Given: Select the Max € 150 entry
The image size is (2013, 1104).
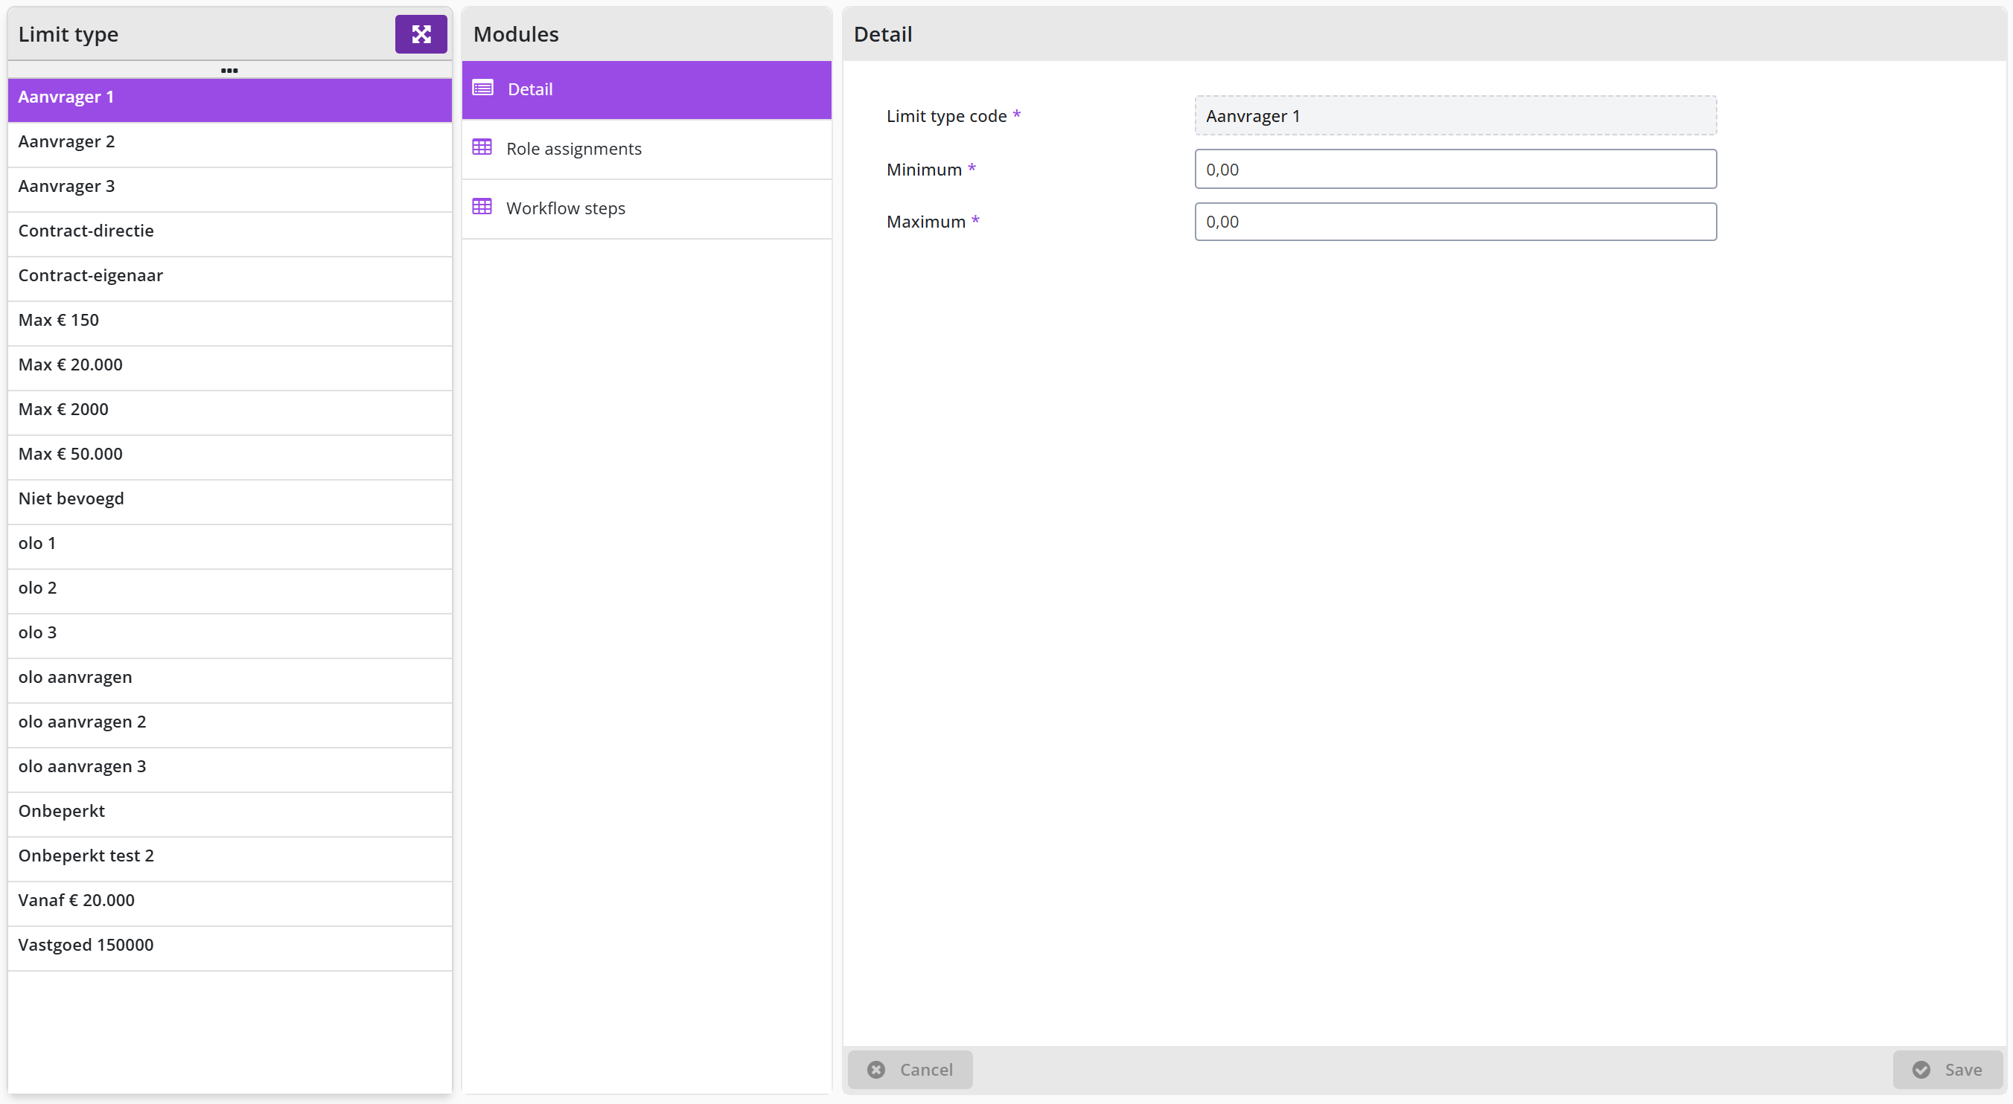Looking at the screenshot, I should pyautogui.click(x=230, y=321).
